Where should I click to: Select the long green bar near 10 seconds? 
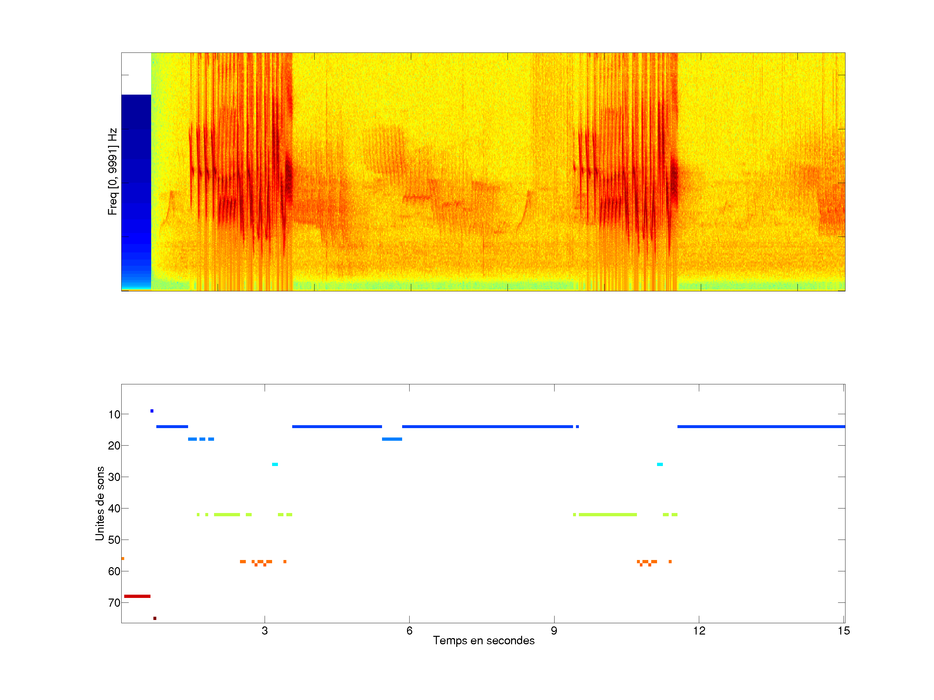click(x=608, y=514)
